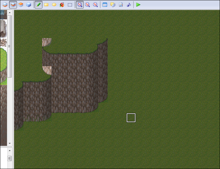The image size is (220, 169).
Task: Select the Pencil drawing tool
Action: click(38, 5)
